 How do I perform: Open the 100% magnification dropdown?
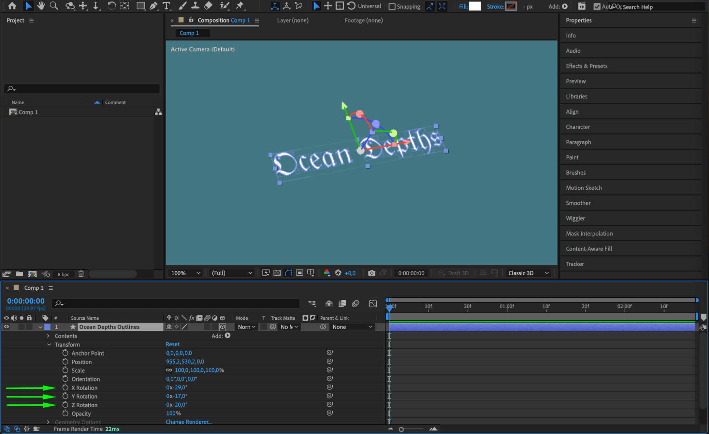point(185,273)
